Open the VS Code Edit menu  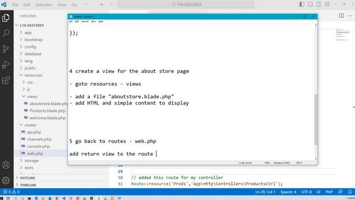pyautogui.click(x=27, y=4)
